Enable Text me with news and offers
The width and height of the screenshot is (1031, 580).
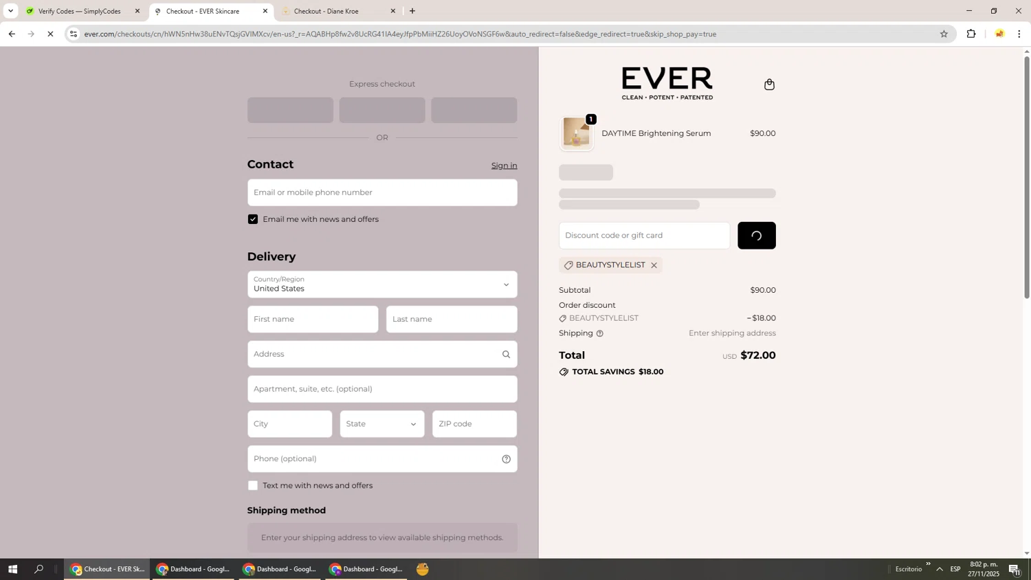(x=253, y=486)
